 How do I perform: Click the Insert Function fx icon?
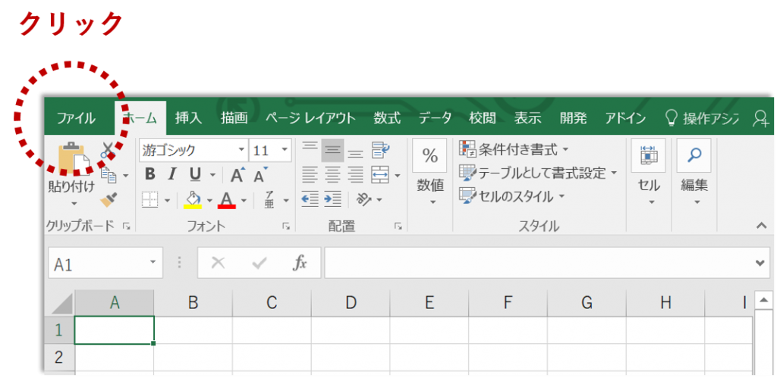(300, 263)
